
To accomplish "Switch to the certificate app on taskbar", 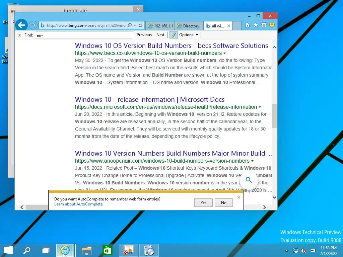I will pos(128,250).
